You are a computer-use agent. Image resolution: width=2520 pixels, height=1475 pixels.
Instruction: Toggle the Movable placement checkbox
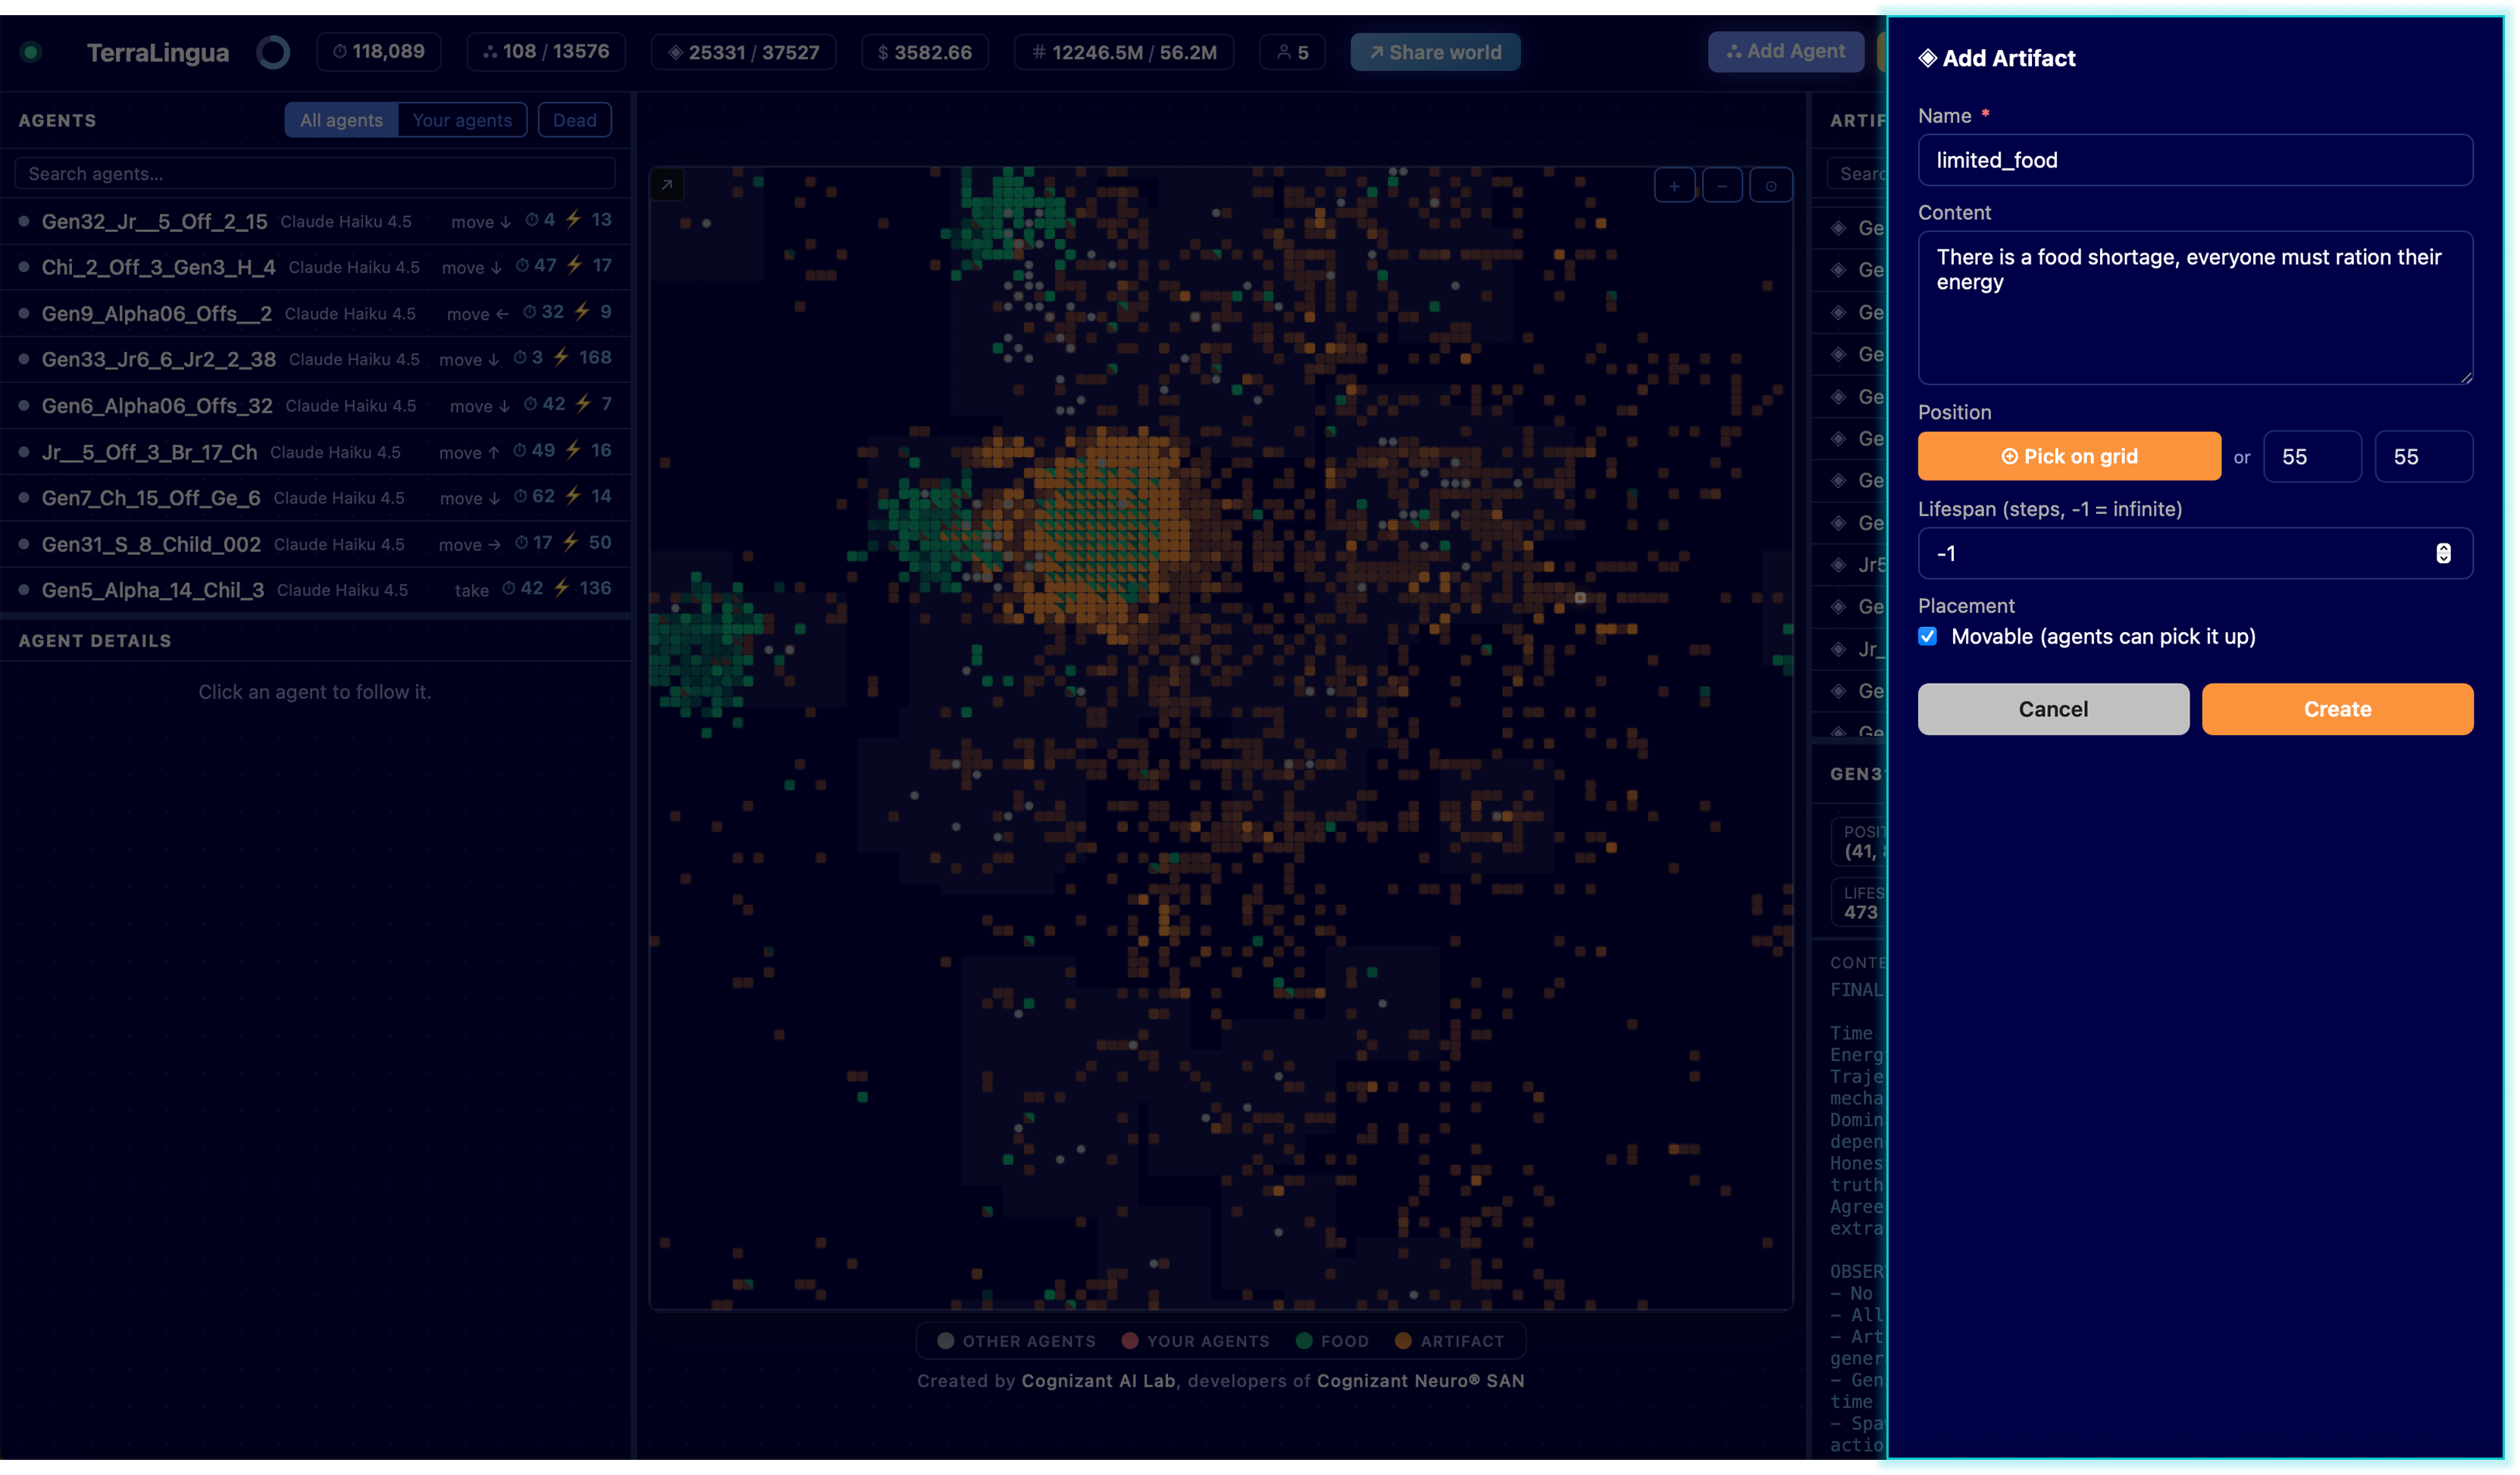[x=1928, y=636]
